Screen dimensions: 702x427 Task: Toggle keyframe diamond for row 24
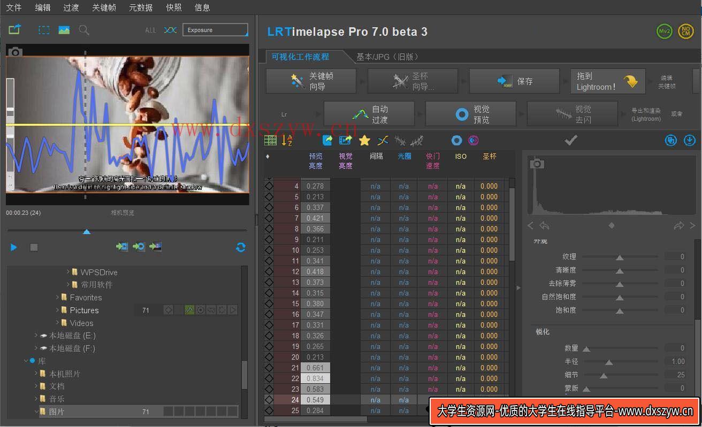pyautogui.click(x=269, y=400)
